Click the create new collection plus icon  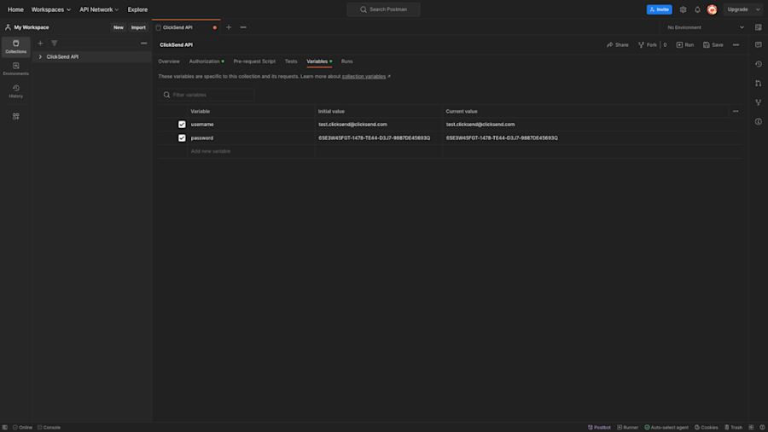coord(40,43)
